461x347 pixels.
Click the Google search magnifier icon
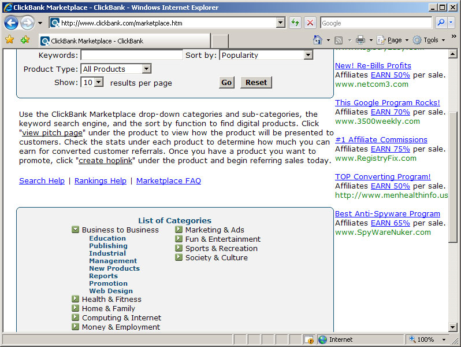441,23
